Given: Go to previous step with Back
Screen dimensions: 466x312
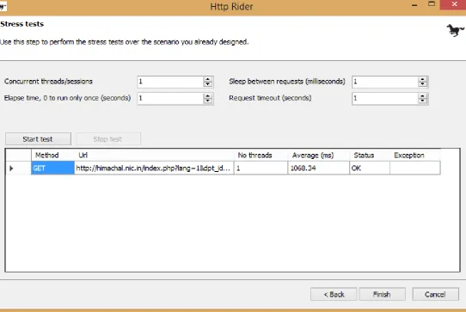Looking at the screenshot, I should point(334,295).
